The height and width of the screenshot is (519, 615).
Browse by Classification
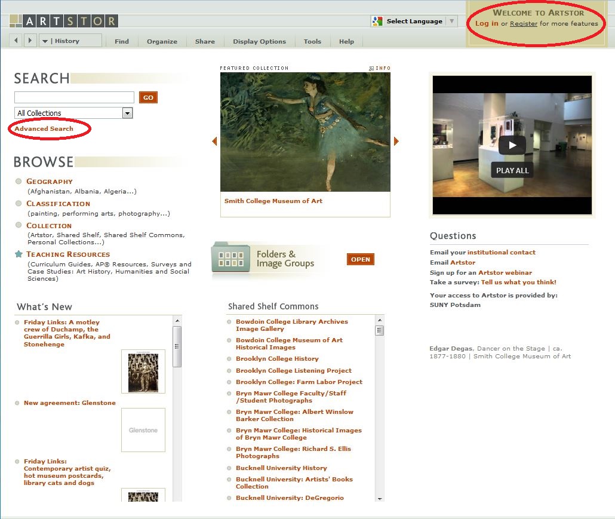point(58,204)
